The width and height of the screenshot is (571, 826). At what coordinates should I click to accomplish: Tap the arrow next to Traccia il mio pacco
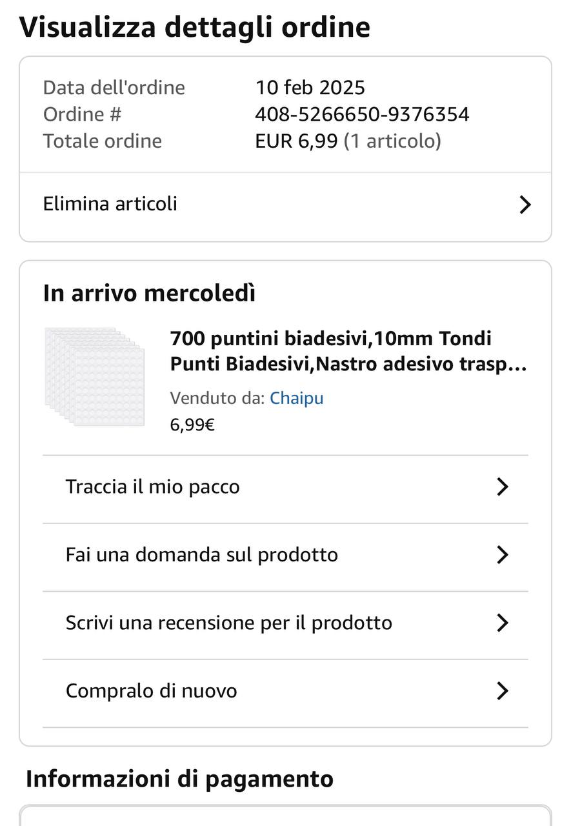[x=503, y=487]
